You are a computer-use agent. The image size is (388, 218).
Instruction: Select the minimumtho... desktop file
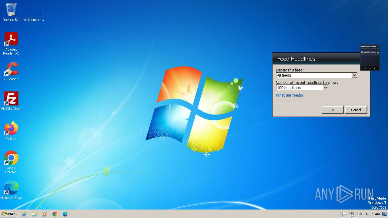coord(34,14)
